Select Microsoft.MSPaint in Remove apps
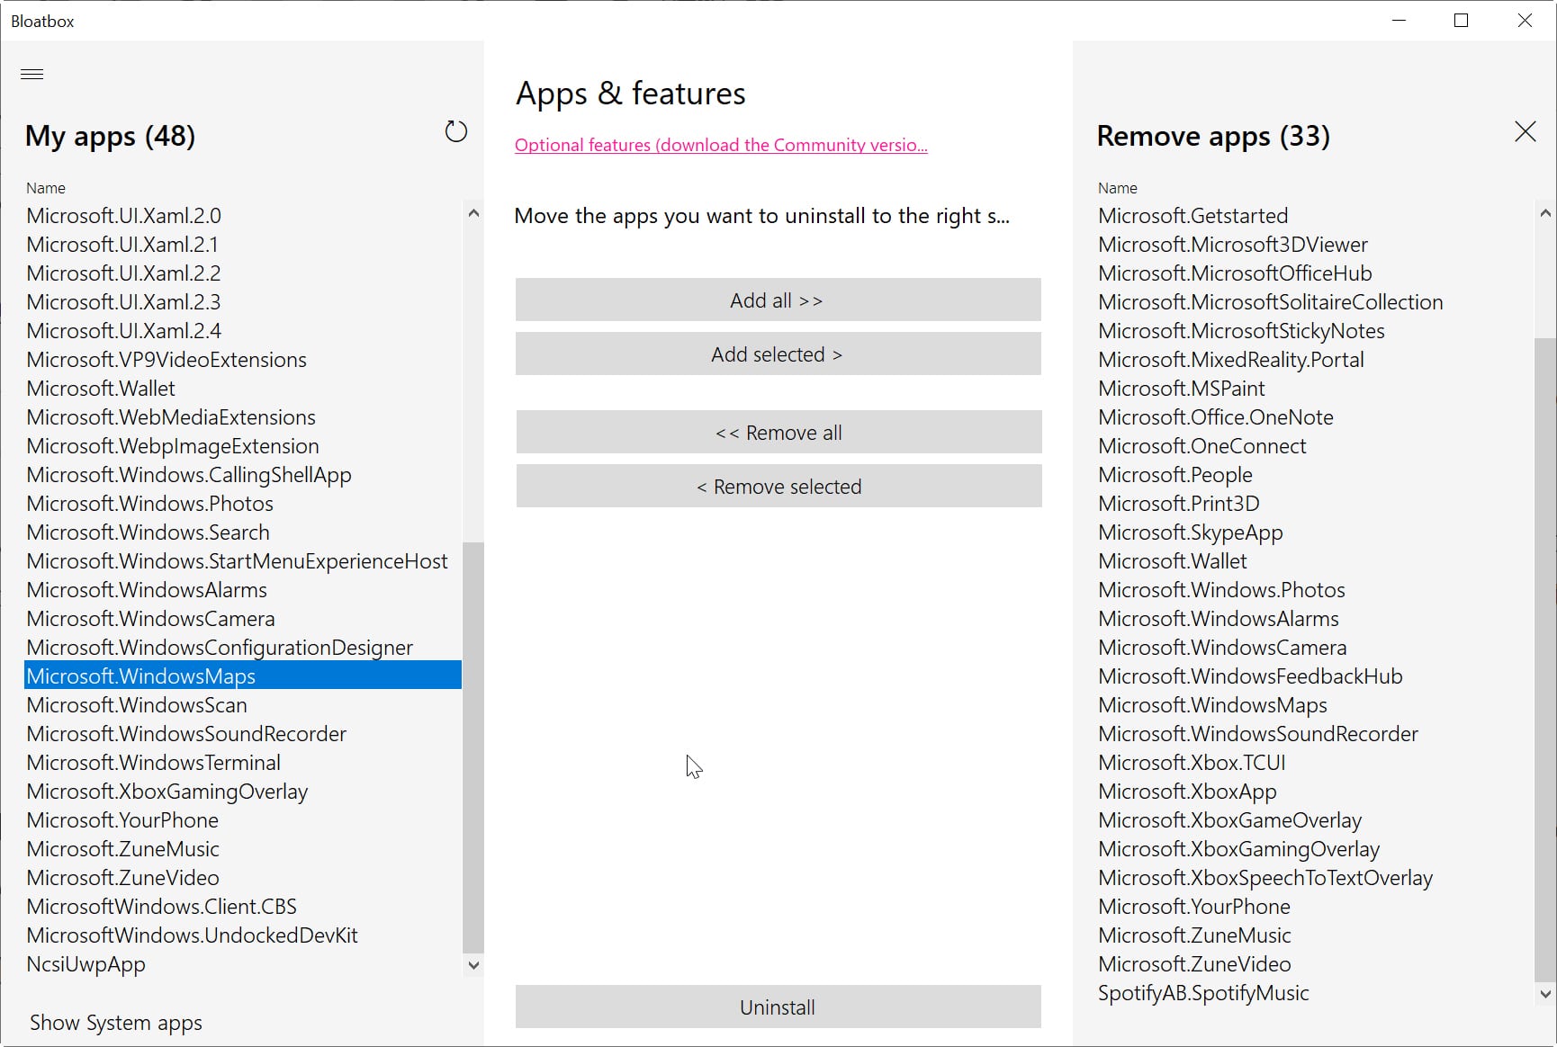 (1315, 389)
